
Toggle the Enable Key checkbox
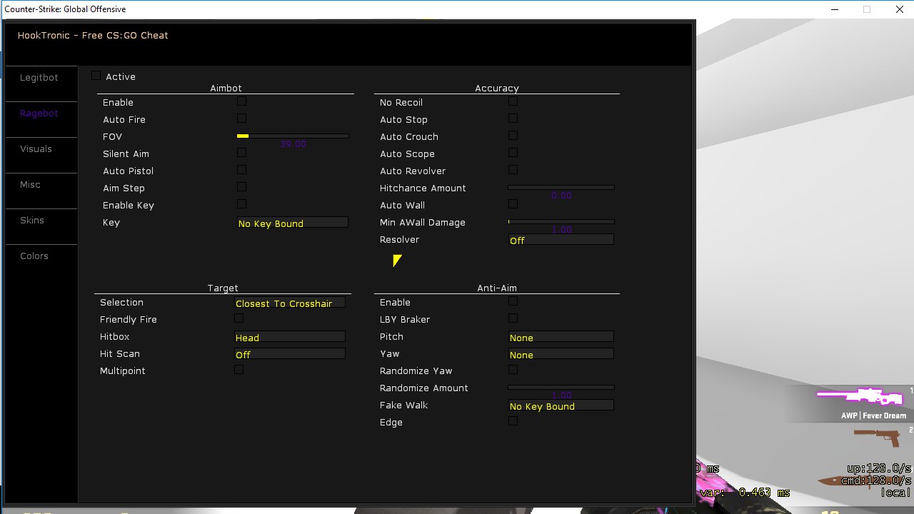[241, 204]
